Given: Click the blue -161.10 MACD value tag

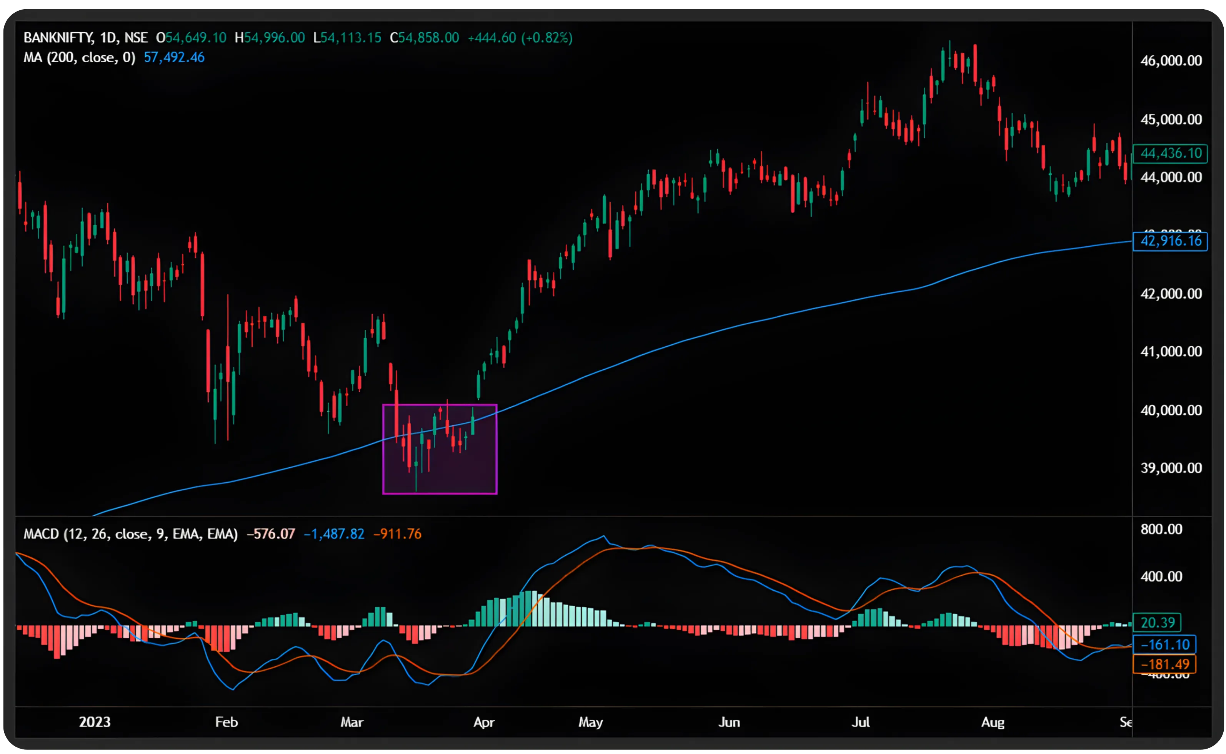Looking at the screenshot, I should point(1164,644).
